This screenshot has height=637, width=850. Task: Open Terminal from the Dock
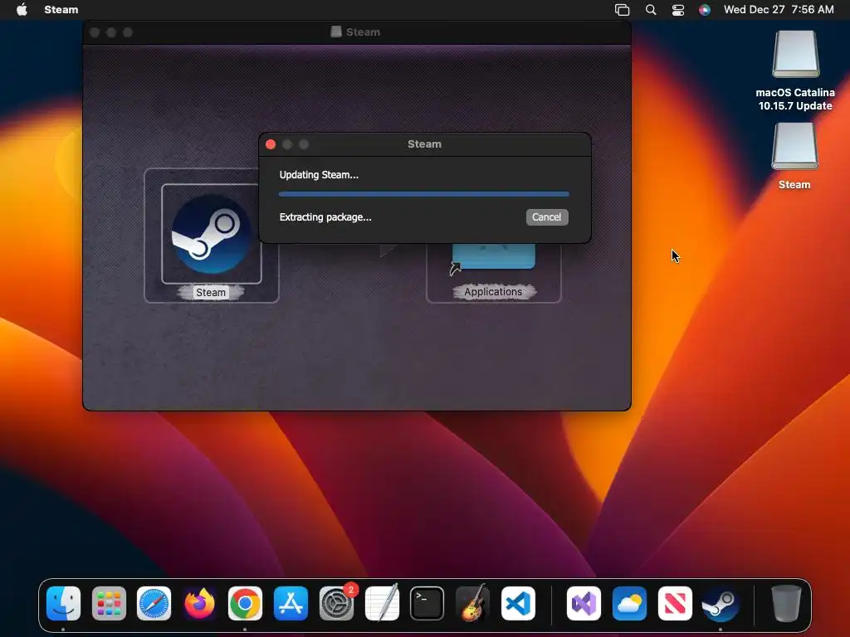tap(427, 603)
